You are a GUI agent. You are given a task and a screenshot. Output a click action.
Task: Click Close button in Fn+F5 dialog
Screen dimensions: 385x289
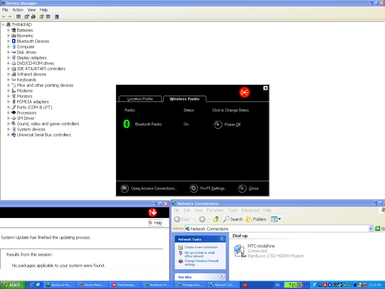click(x=248, y=188)
